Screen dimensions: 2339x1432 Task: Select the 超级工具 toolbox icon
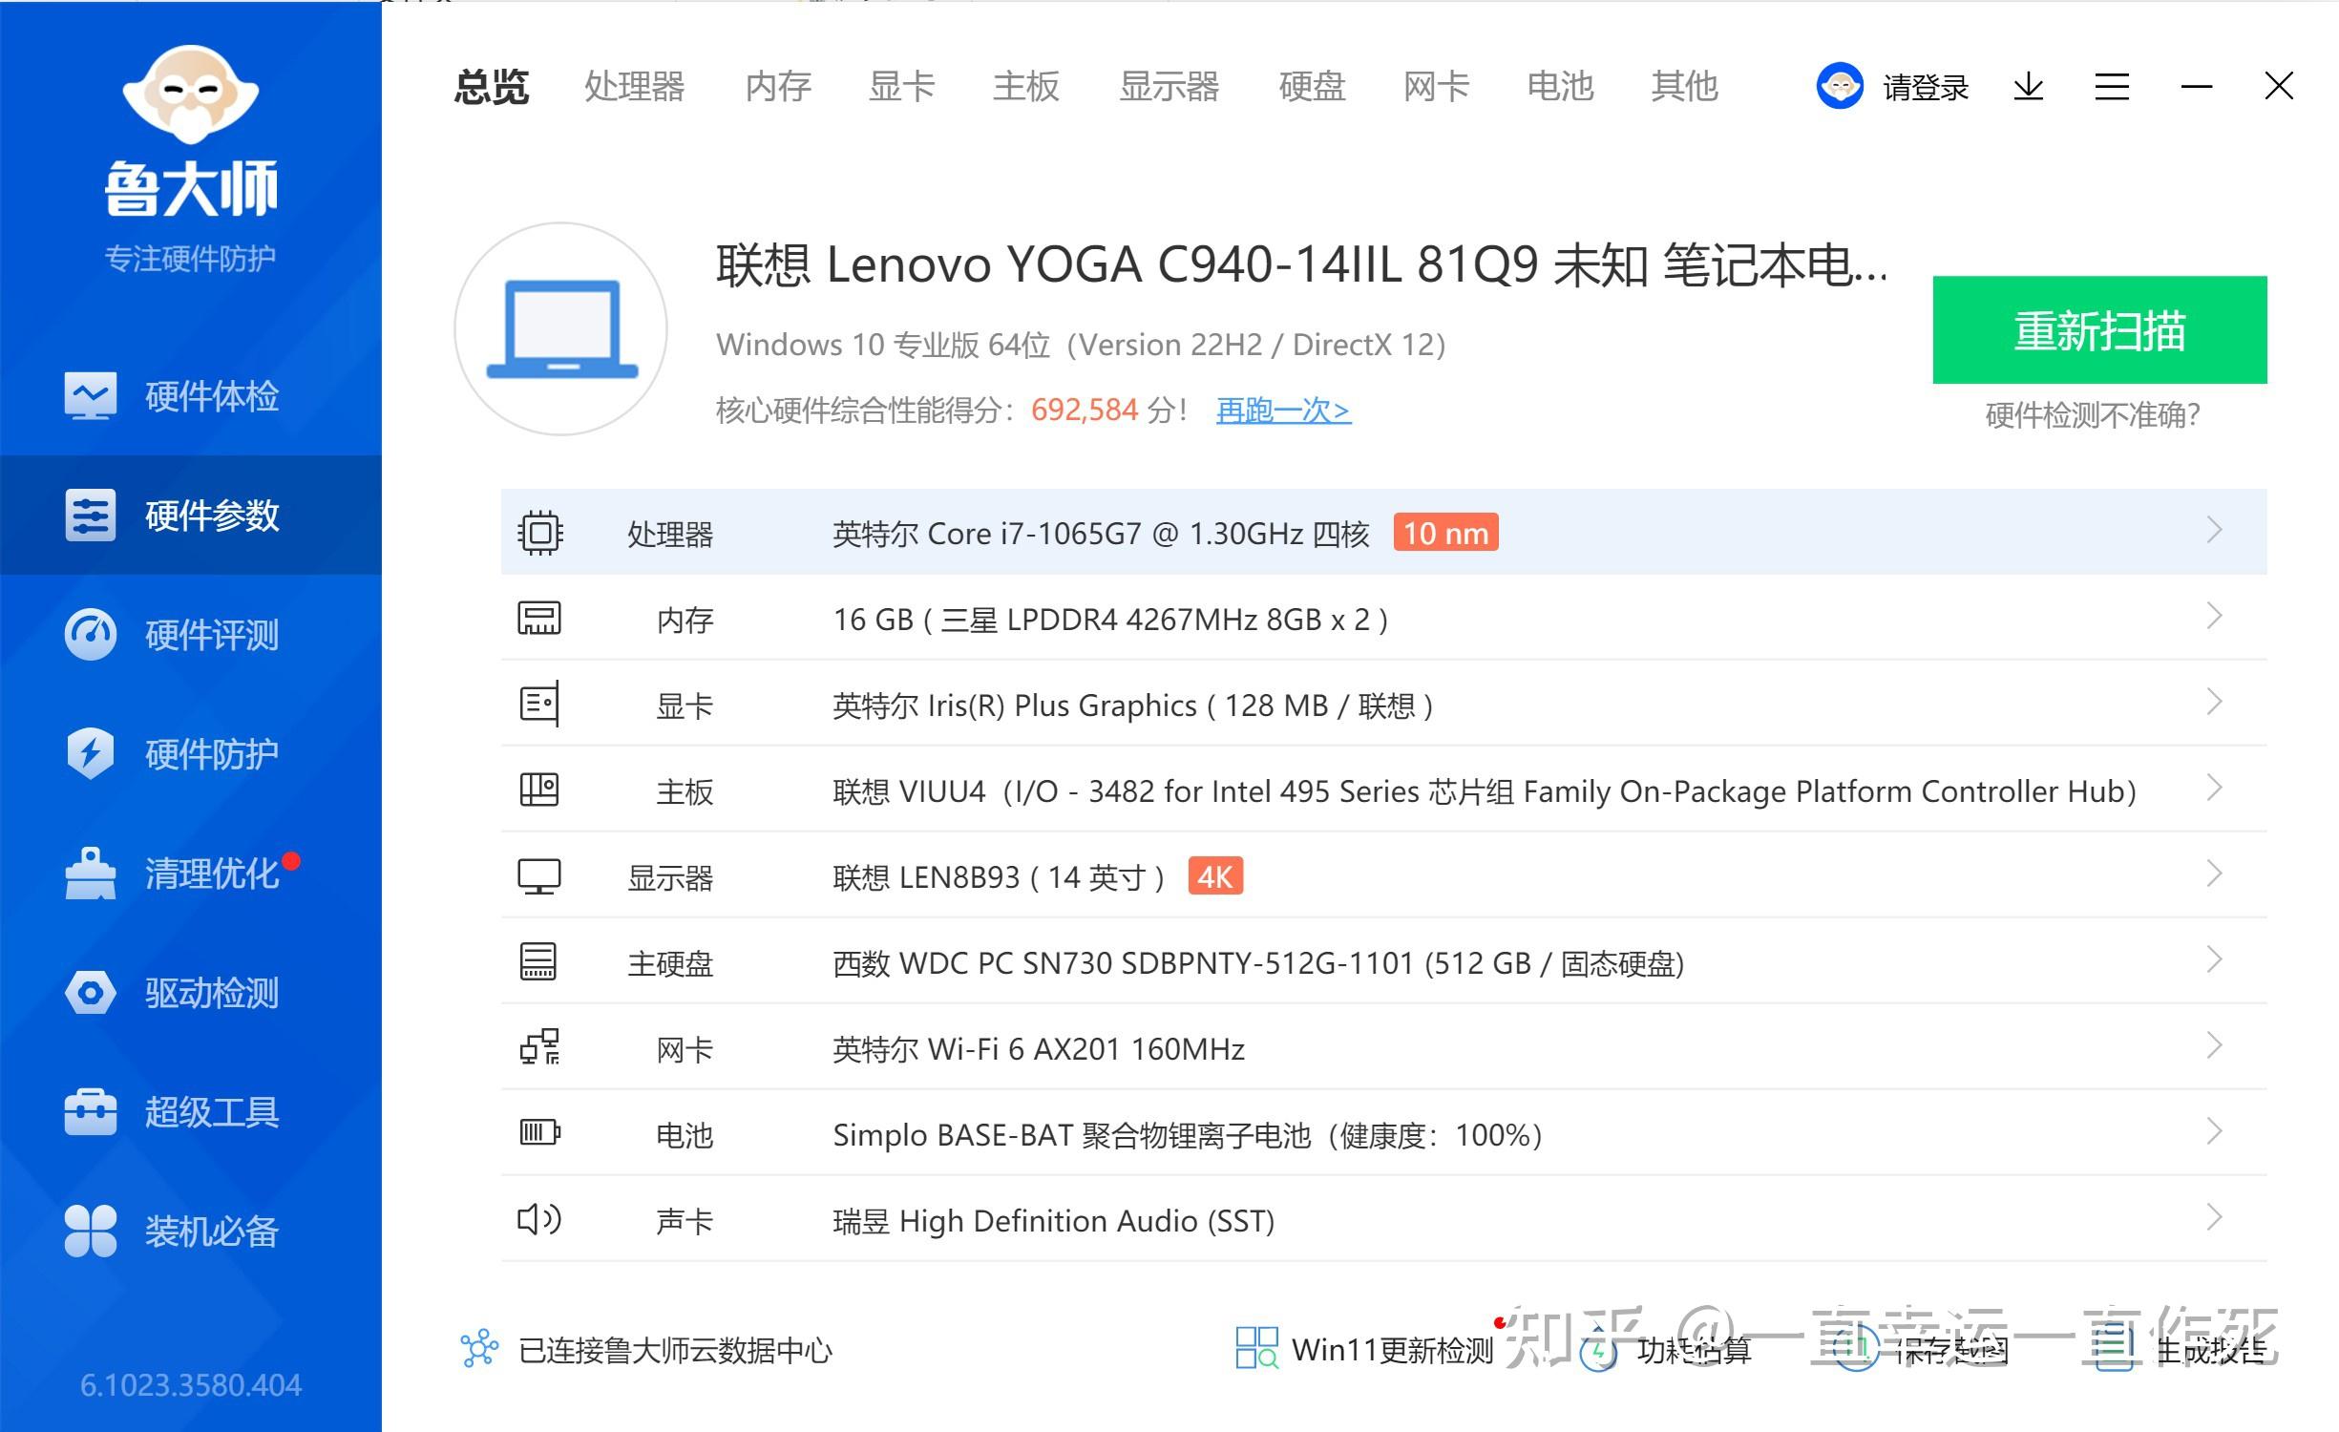(x=91, y=1110)
